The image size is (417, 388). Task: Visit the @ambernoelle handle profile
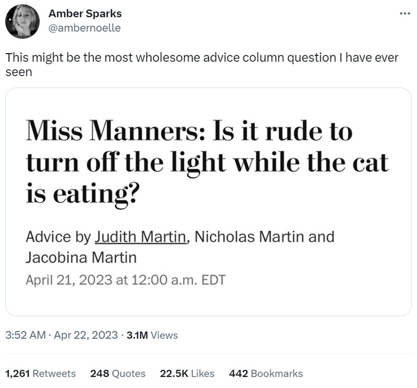coord(84,28)
